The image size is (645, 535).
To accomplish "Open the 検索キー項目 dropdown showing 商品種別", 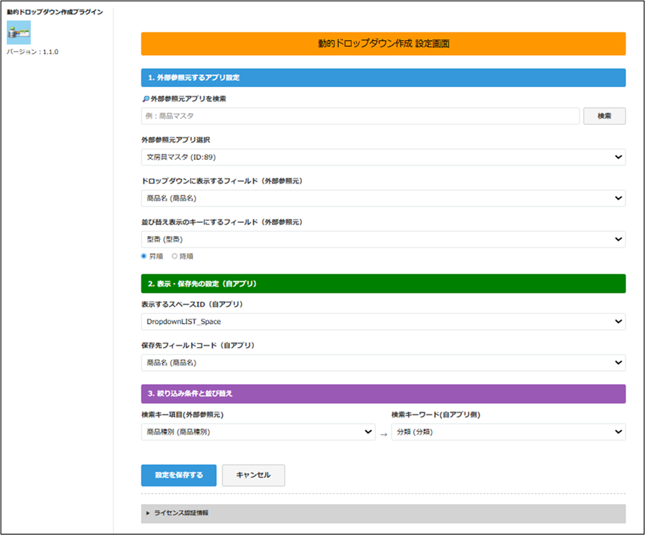I will click(x=258, y=432).
